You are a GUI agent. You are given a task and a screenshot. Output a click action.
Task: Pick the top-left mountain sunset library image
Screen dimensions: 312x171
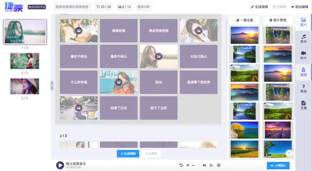244,35
